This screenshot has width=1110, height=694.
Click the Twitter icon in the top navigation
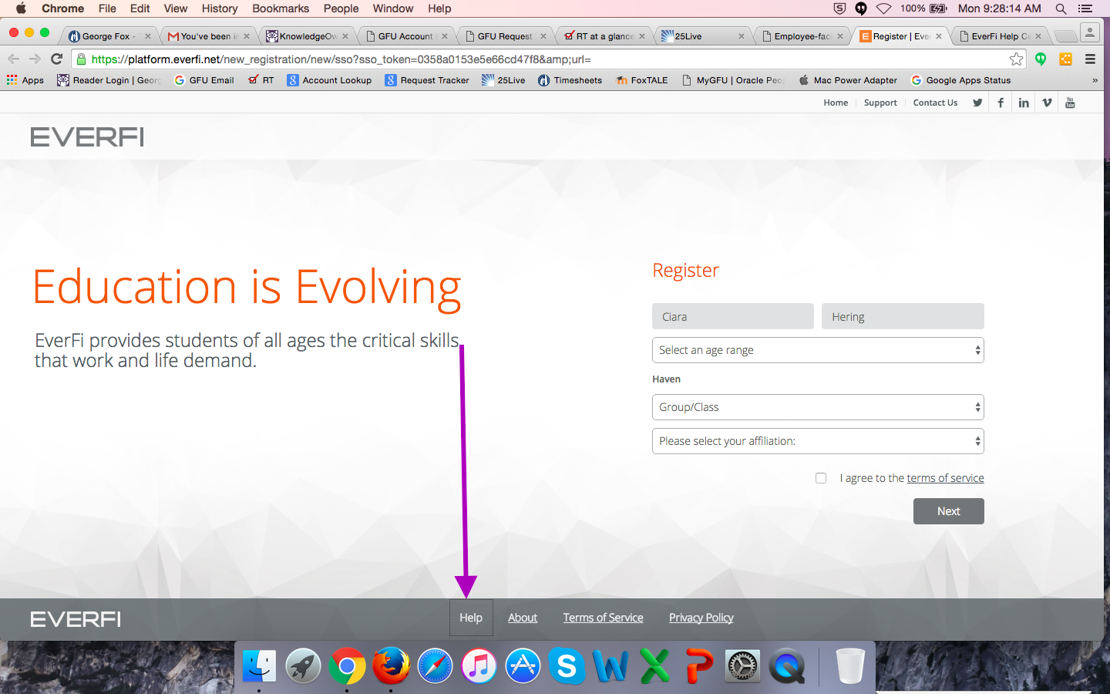click(x=977, y=103)
